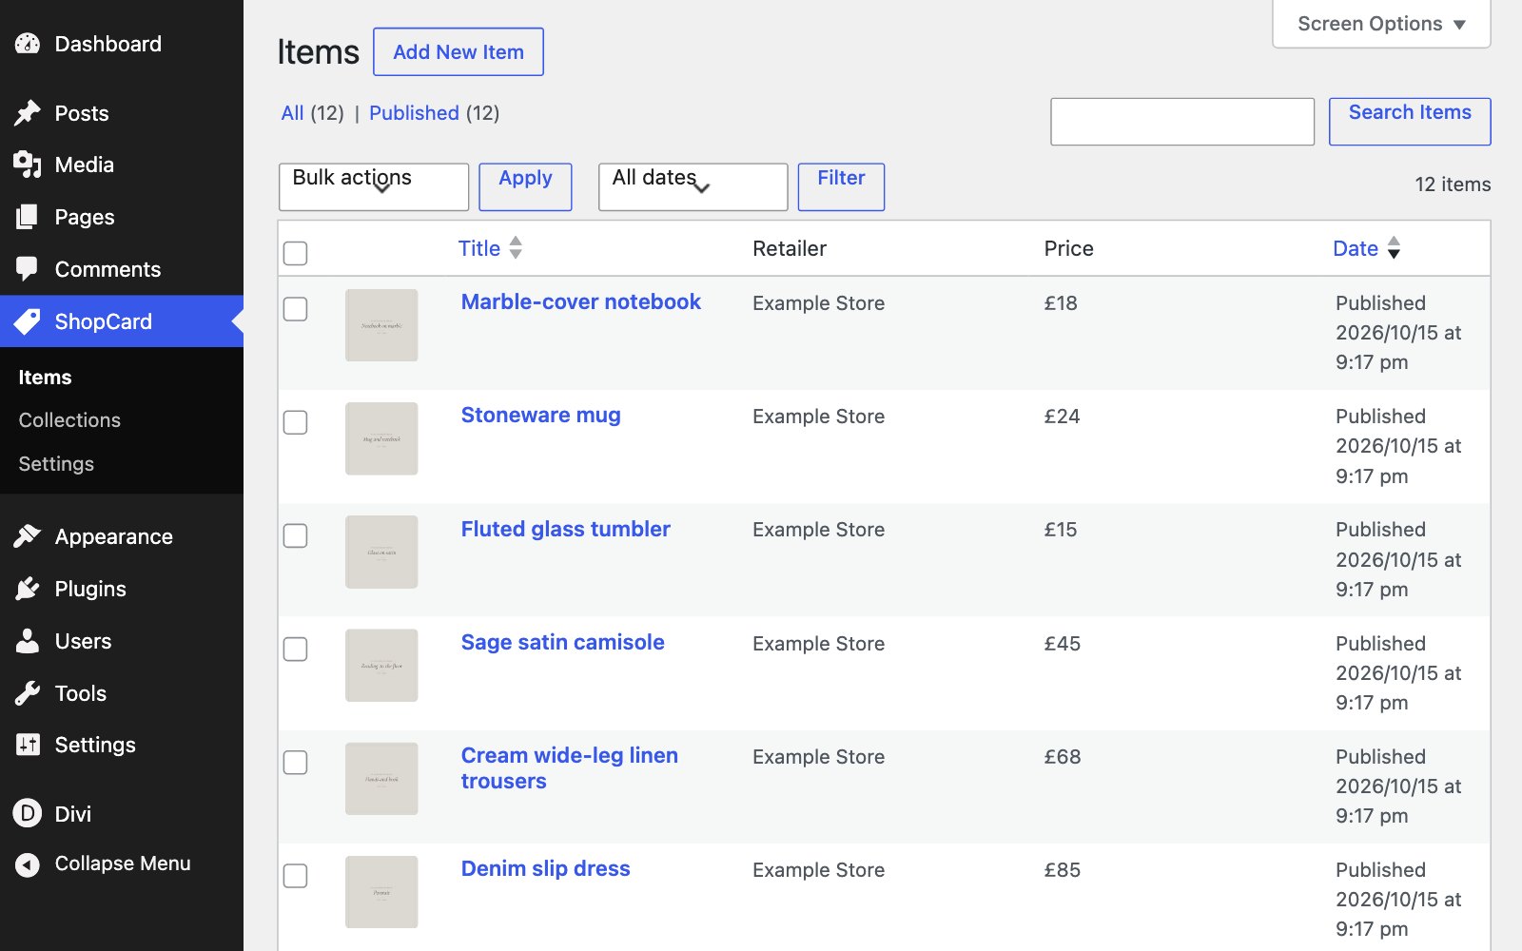
Task: Check the Fluted glass tumbler row checkbox
Action: click(x=296, y=535)
